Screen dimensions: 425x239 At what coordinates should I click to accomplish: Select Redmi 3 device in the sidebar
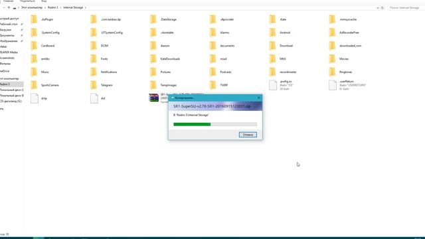[x=12, y=84]
